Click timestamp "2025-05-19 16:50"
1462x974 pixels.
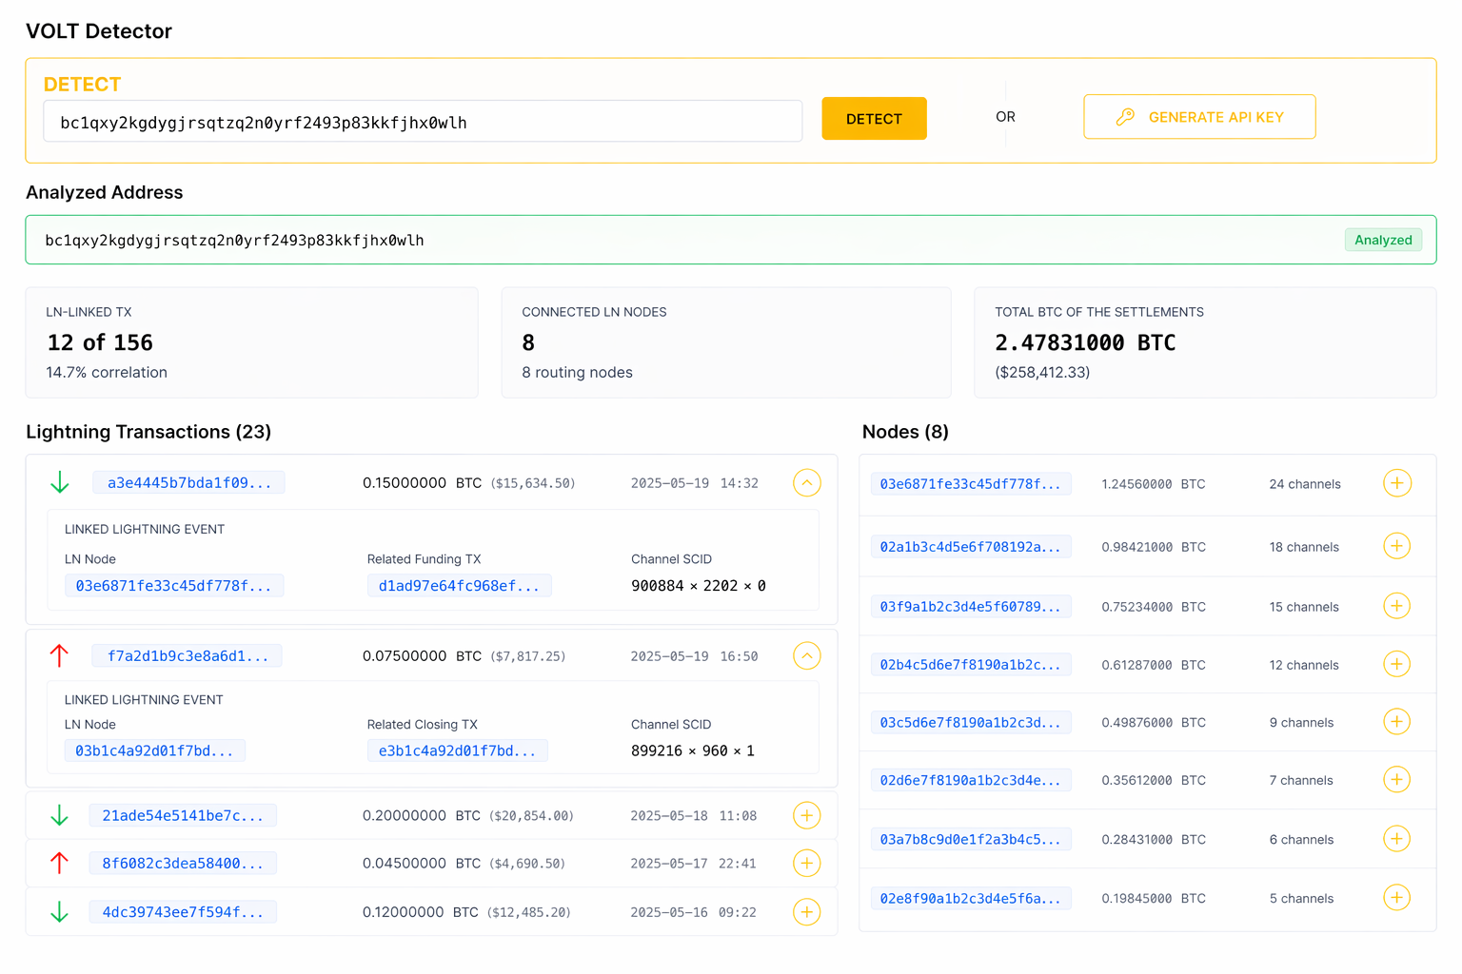pyautogui.click(x=694, y=656)
